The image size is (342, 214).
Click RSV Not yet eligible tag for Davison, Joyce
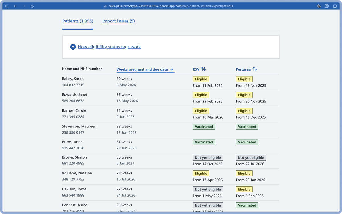208,190
